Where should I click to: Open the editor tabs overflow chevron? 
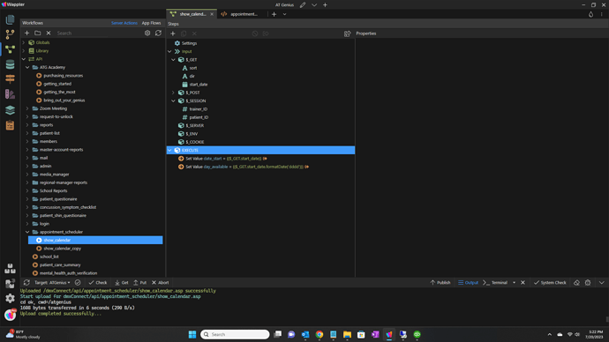tap(285, 14)
